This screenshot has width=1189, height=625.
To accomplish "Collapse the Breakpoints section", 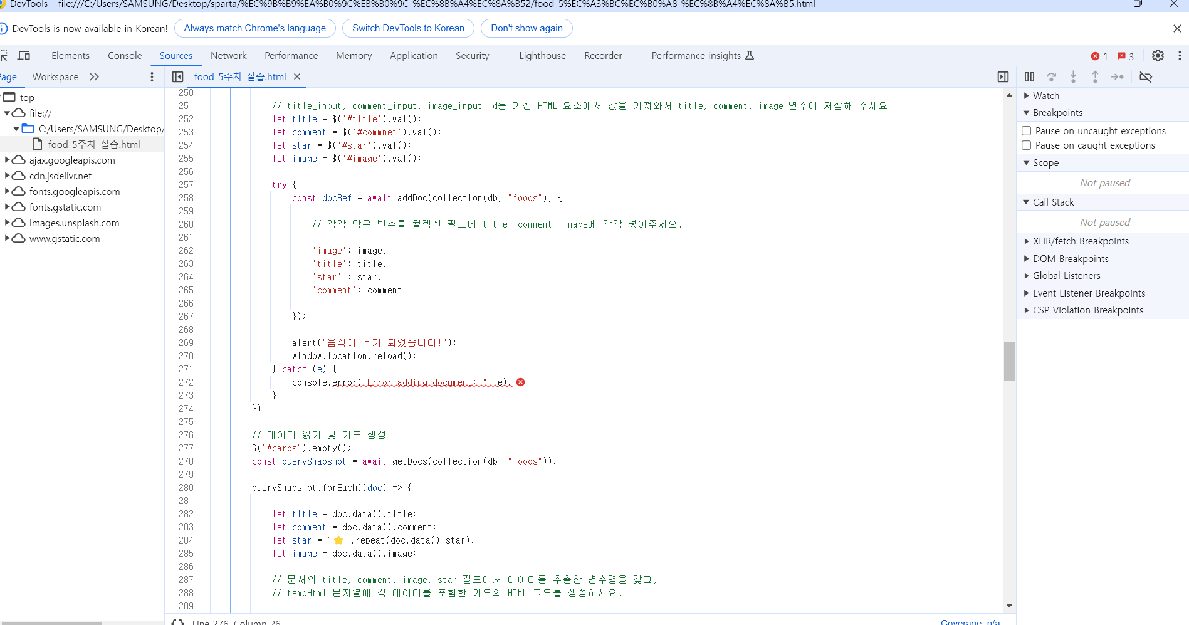I will click(x=1027, y=113).
